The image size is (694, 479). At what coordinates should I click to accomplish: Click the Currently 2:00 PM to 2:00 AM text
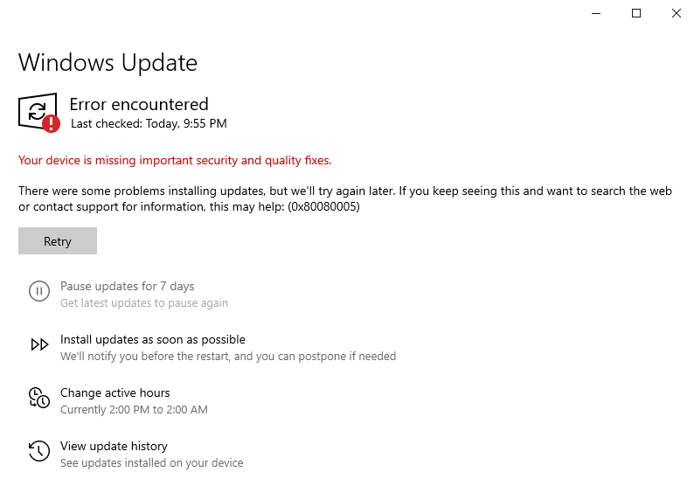tap(134, 410)
